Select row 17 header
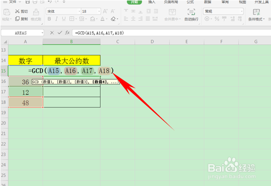This screenshot has height=186, width=271. [x=3, y=92]
